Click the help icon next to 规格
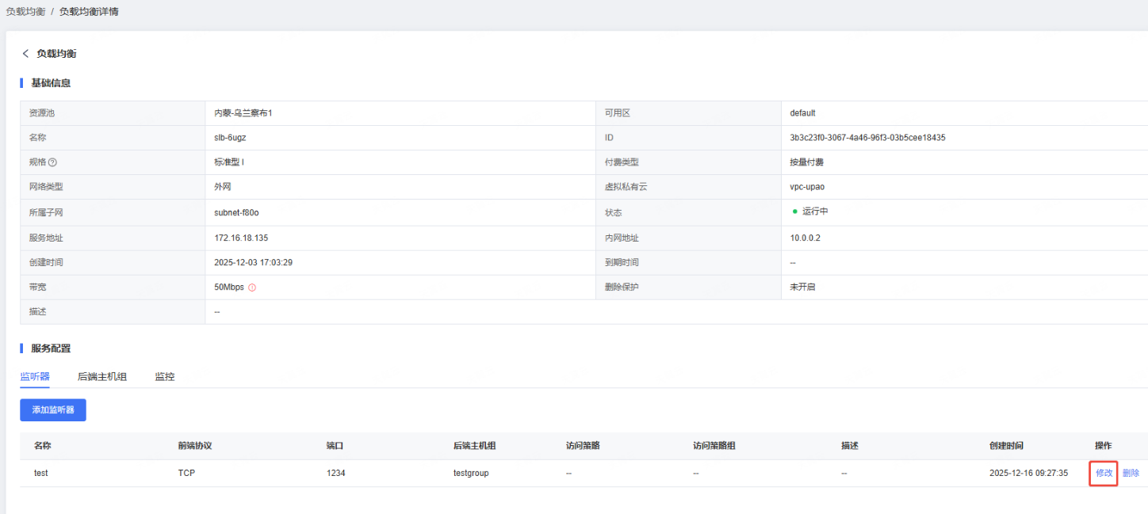1148x514 pixels. click(x=53, y=162)
